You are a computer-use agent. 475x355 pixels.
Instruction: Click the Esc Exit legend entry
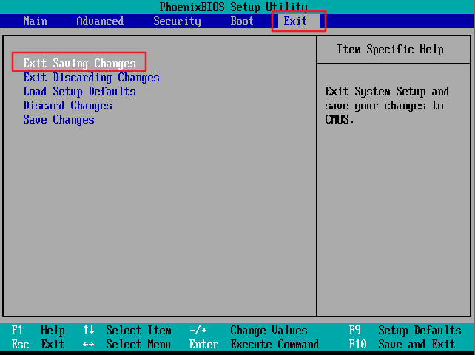38,345
